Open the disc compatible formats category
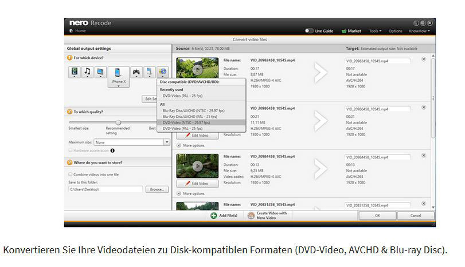This screenshot has width=465, height=267. coord(162,72)
